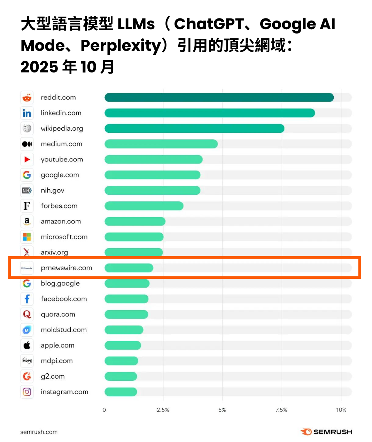372x442 pixels.
Task: Click the dark green reddit.com bar
Action: (219, 98)
